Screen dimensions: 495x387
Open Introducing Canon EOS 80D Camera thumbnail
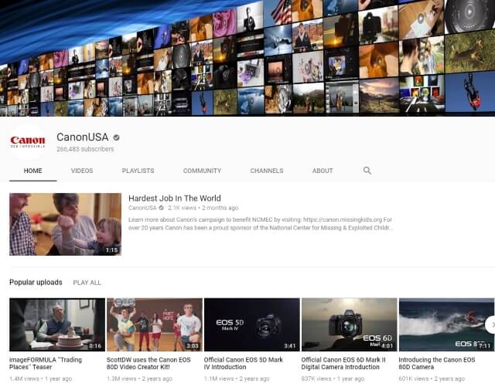coord(446,324)
